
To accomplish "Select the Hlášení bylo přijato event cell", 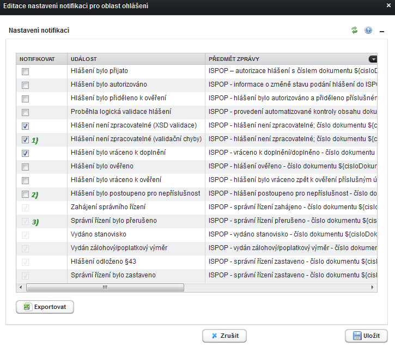I will click(136, 71).
